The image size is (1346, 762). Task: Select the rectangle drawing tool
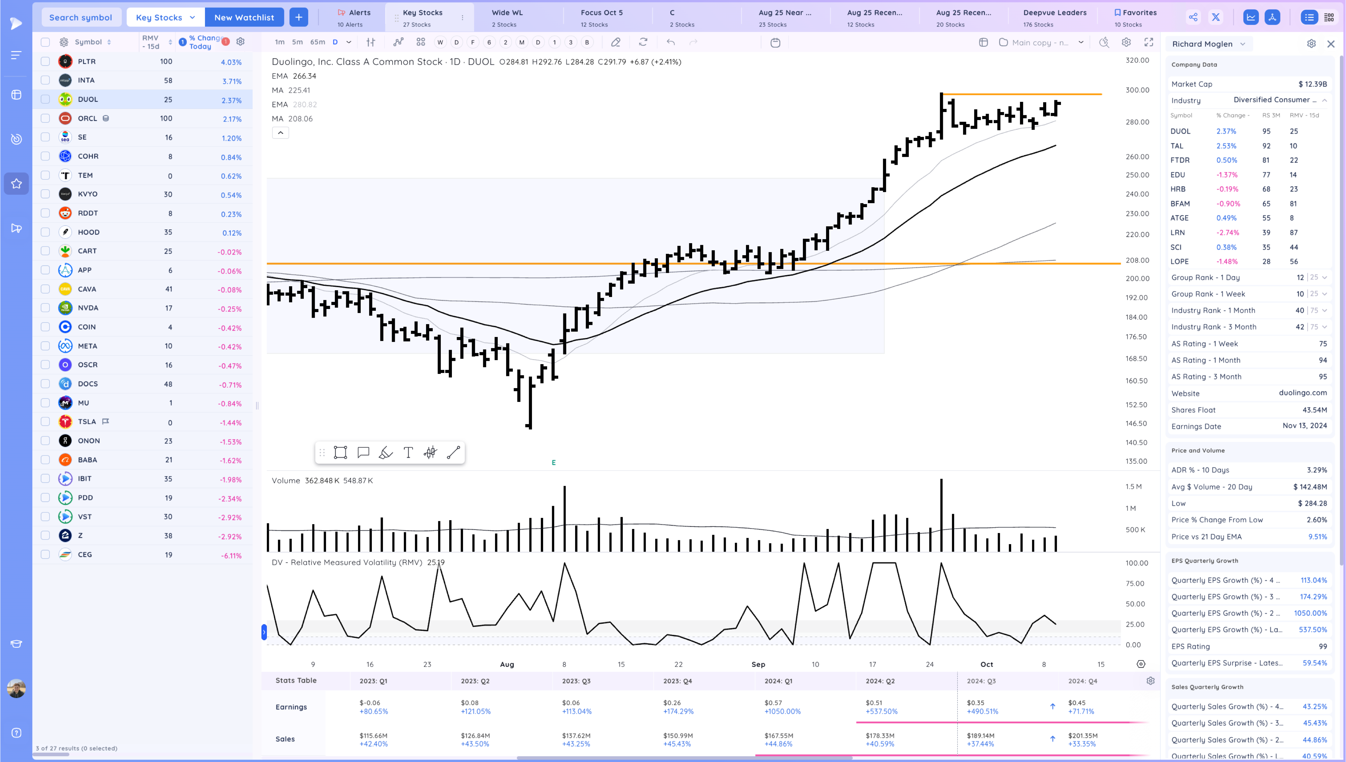340,453
